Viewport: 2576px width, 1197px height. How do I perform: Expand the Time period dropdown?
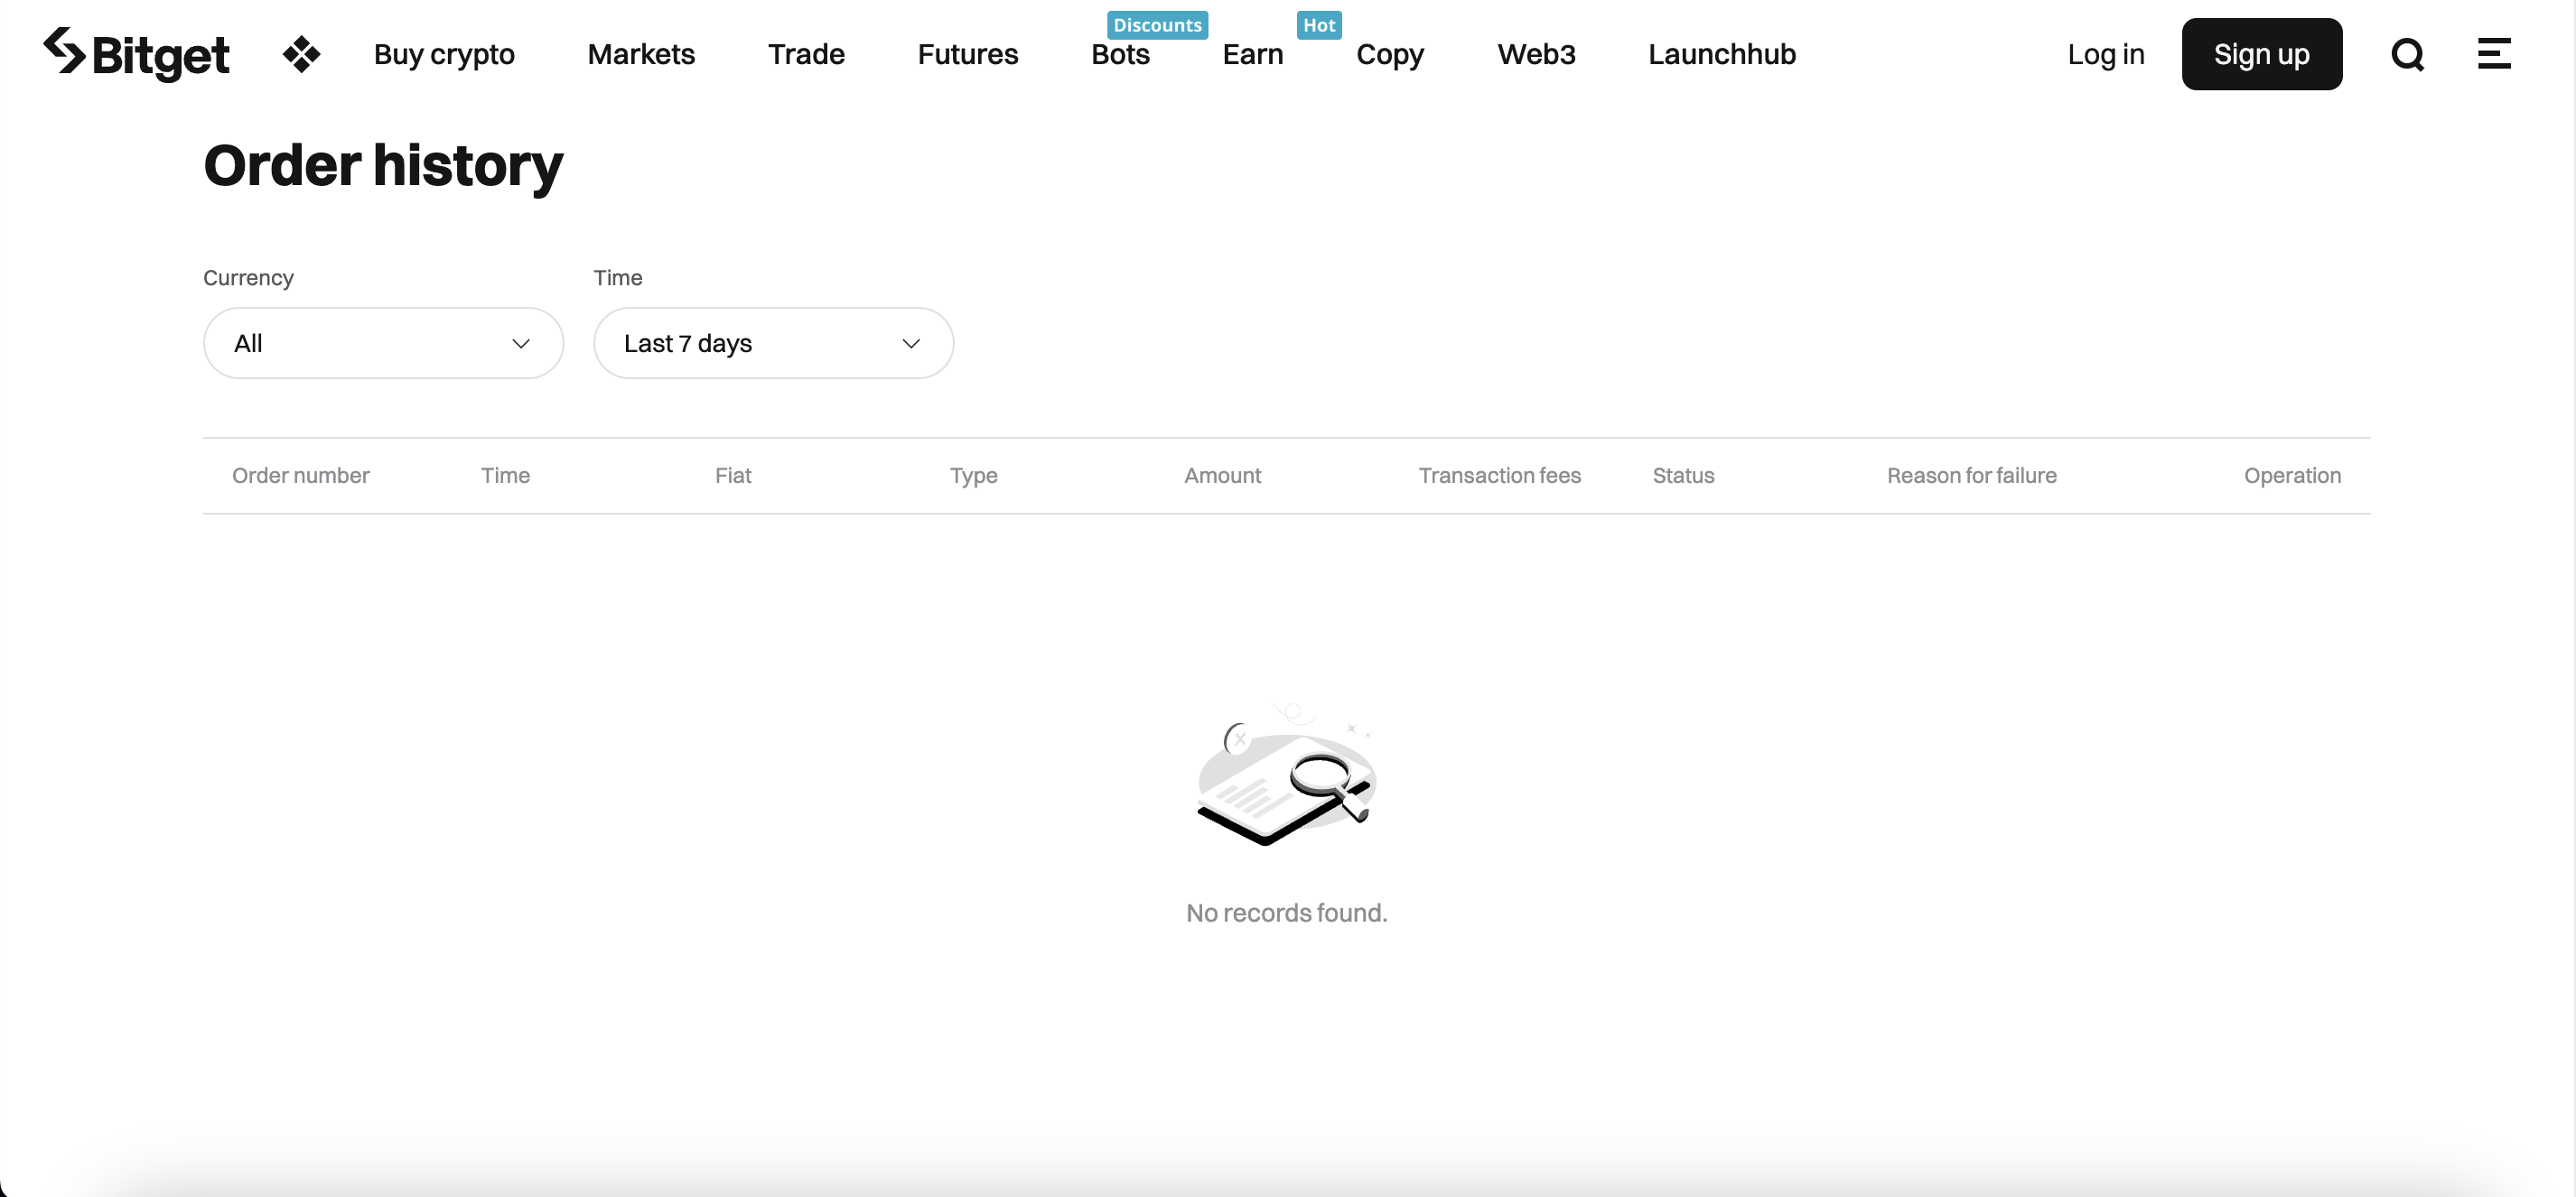[x=772, y=341]
